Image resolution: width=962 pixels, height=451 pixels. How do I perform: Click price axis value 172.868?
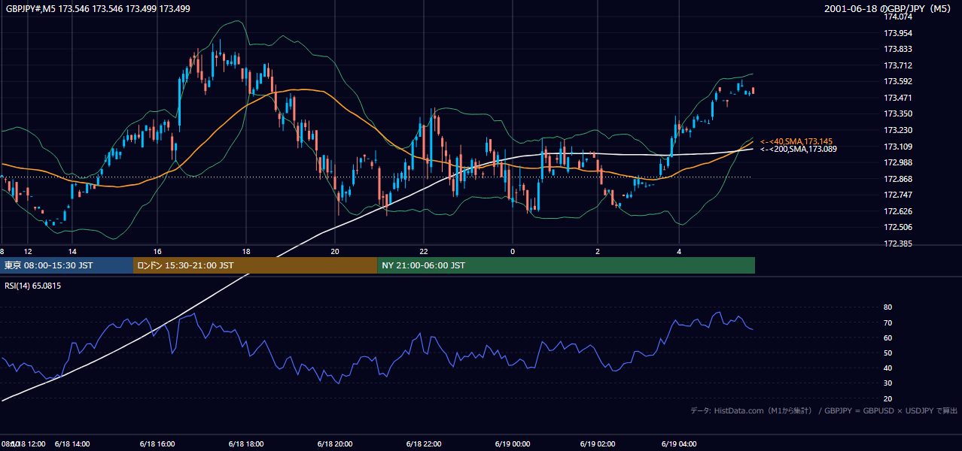coord(898,179)
